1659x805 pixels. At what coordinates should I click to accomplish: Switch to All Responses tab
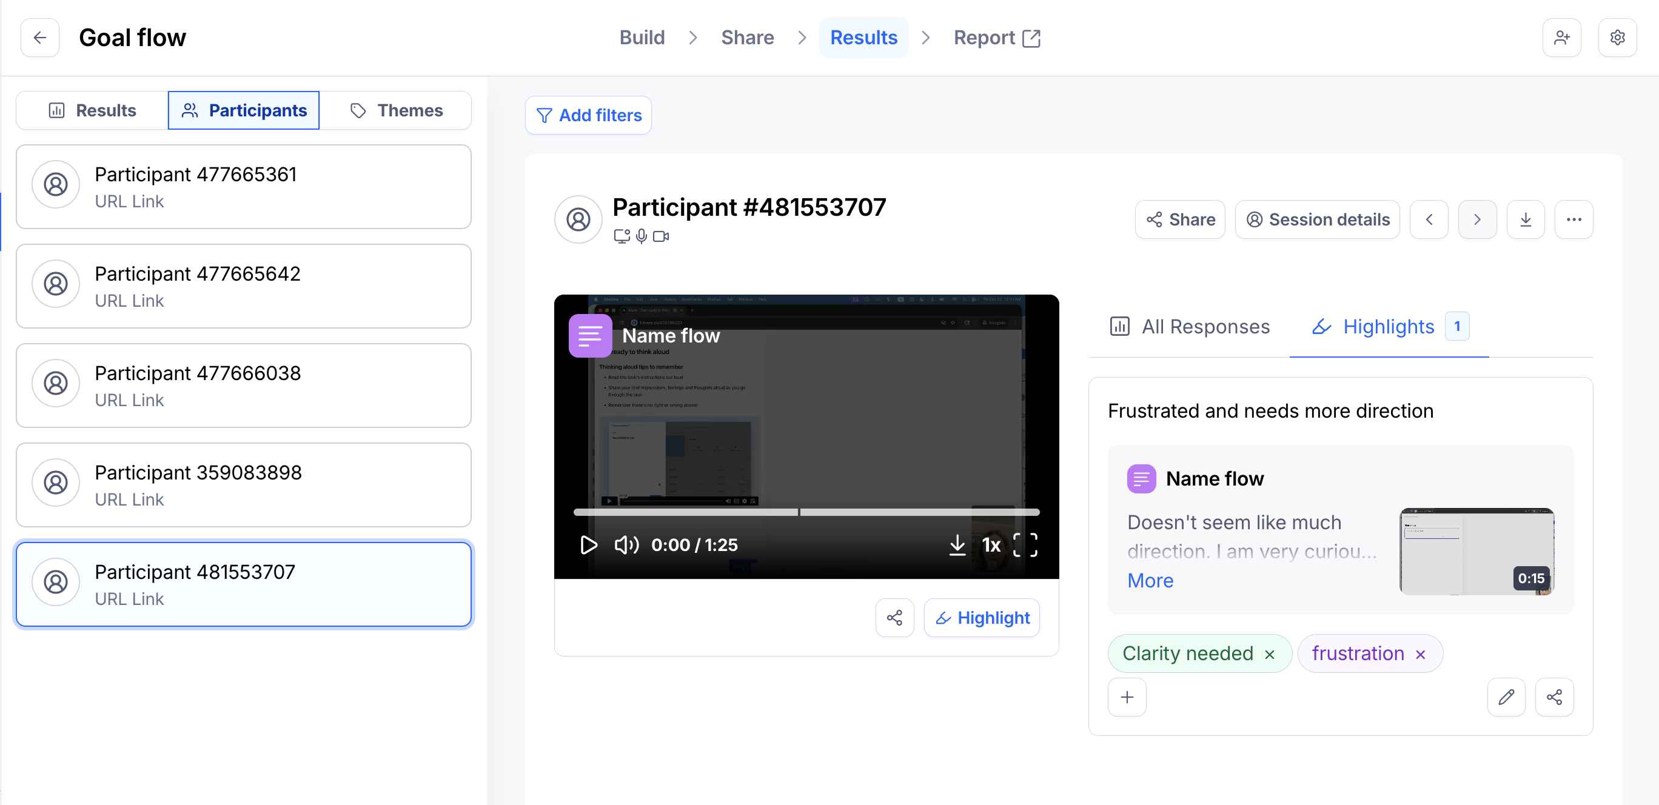(x=1190, y=327)
